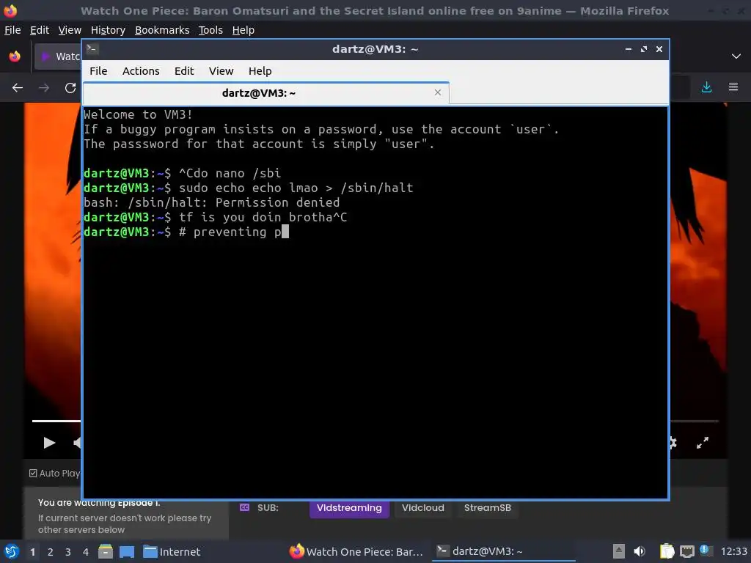Go back in Firefox
This screenshot has height=563, width=751.
tap(18, 88)
